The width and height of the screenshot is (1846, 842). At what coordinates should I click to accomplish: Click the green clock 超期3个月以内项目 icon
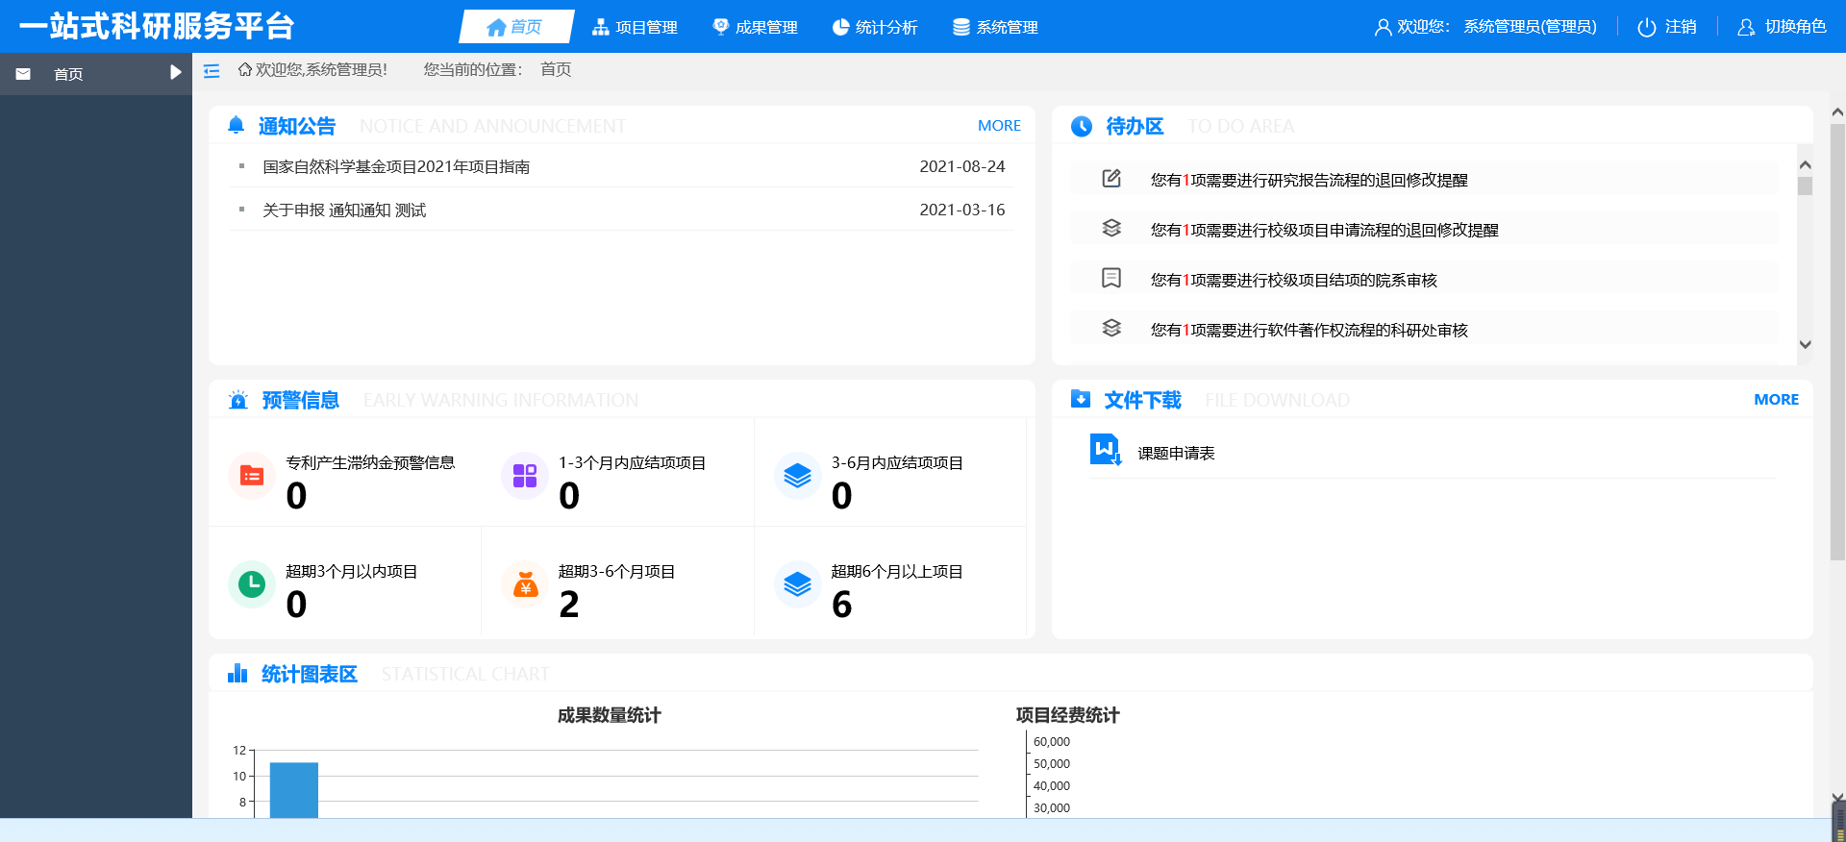(x=252, y=584)
